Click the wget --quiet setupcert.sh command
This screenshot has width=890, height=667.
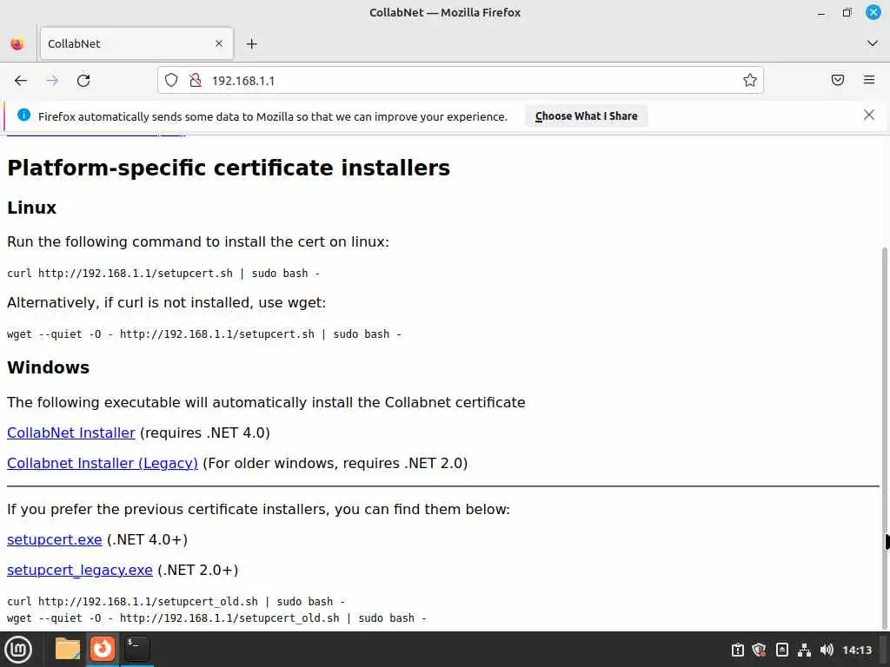pyautogui.click(x=204, y=334)
